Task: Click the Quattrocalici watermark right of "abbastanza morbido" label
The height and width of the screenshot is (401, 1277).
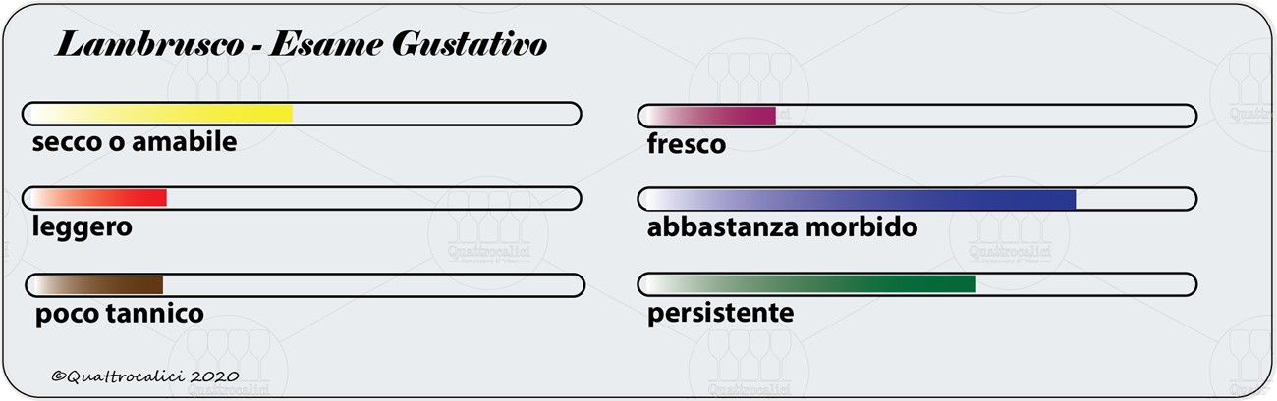Action: (x=1011, y=235)
